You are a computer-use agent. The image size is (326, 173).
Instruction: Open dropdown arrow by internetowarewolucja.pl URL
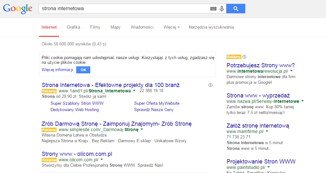(x=291, y=71)
